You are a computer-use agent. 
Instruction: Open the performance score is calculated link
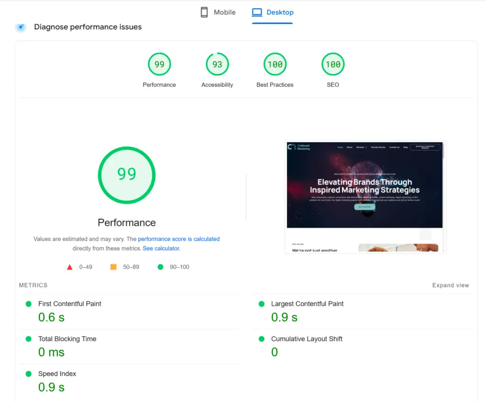point(178,239)
